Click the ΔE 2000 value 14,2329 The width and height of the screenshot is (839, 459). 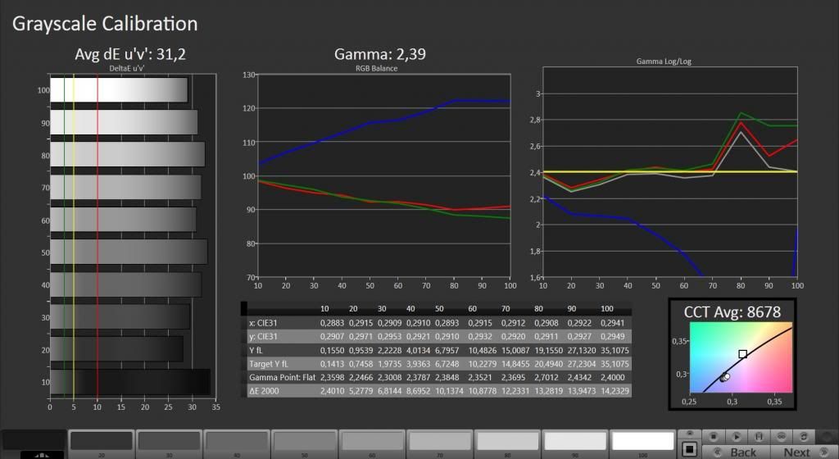[615, 391]
